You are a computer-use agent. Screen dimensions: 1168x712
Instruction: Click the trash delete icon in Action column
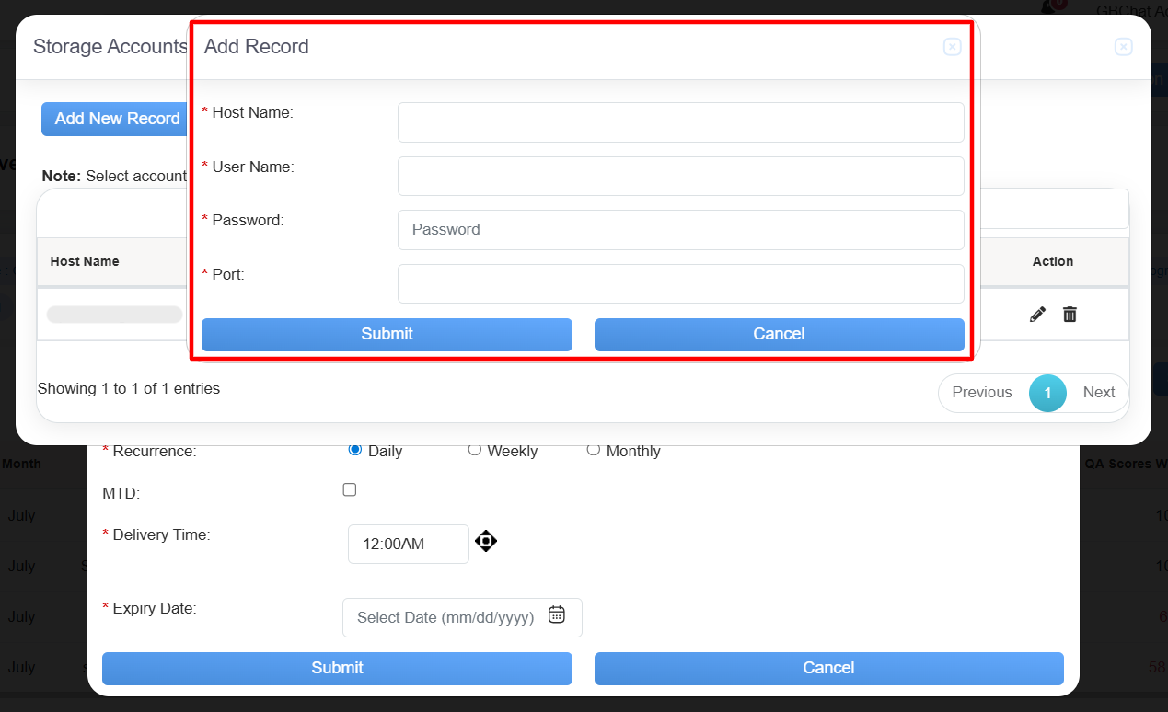(1070, 315)
